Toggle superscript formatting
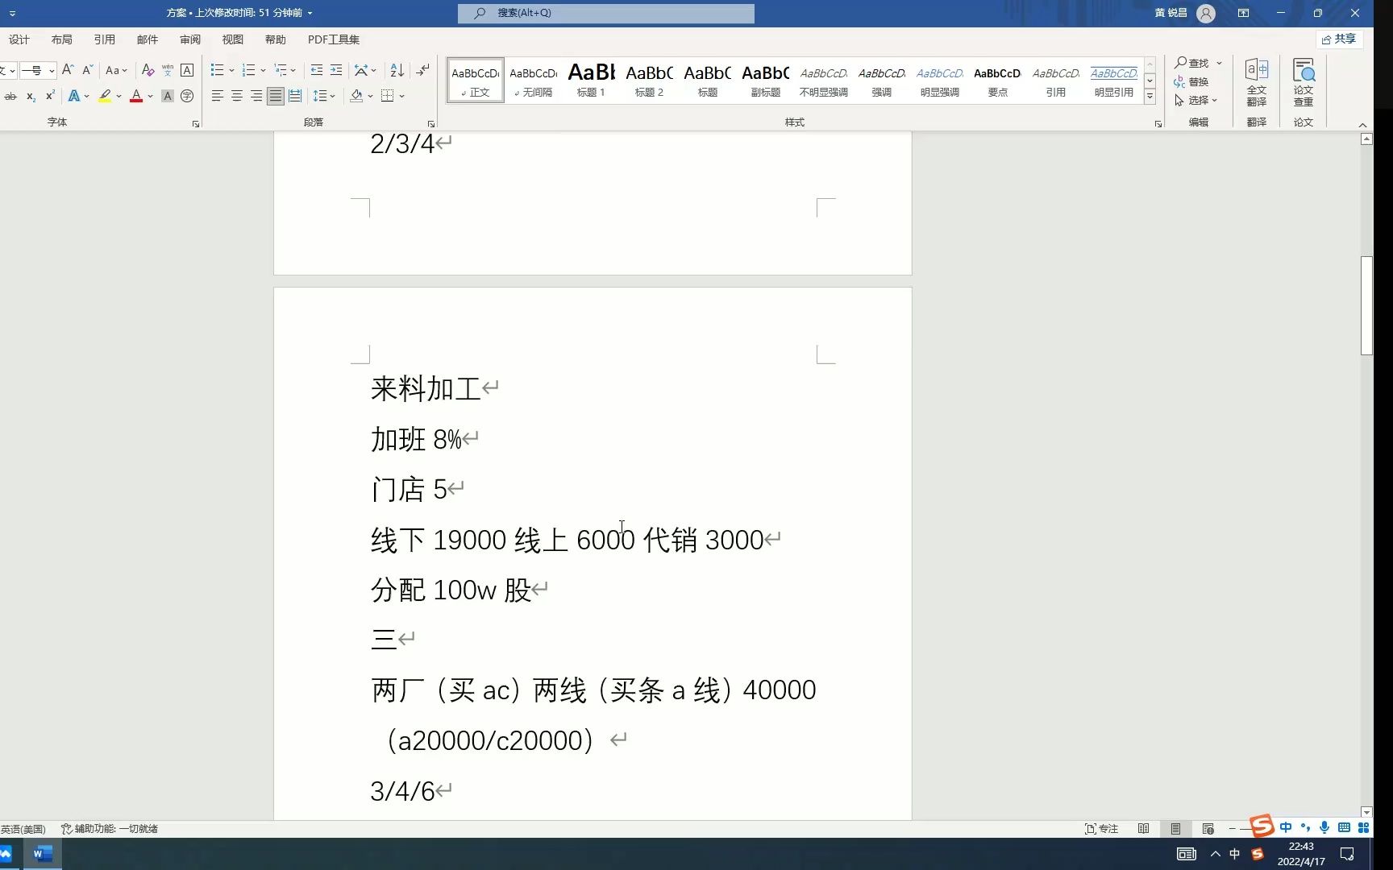The image size is (1393, 870). [50, 96]
